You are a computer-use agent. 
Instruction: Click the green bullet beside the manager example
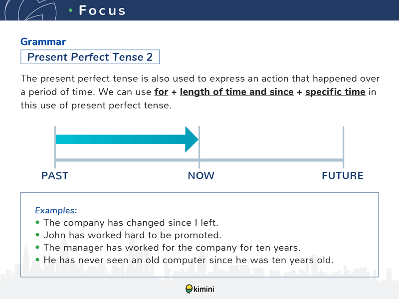pyautogui.click(x=38, y=247)
